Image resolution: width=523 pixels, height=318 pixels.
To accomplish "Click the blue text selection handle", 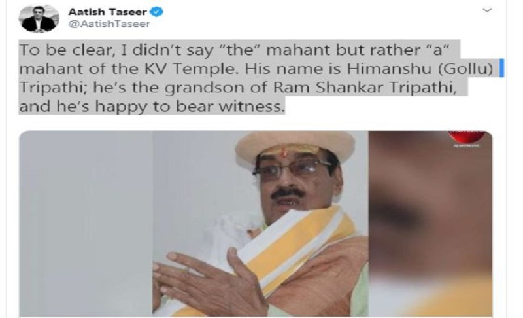I will tap(502, 68).
